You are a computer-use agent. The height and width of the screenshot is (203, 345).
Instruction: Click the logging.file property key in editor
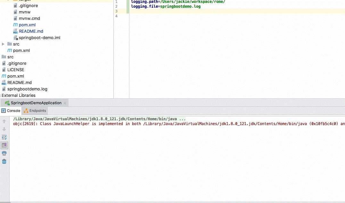tap(144, 6)
